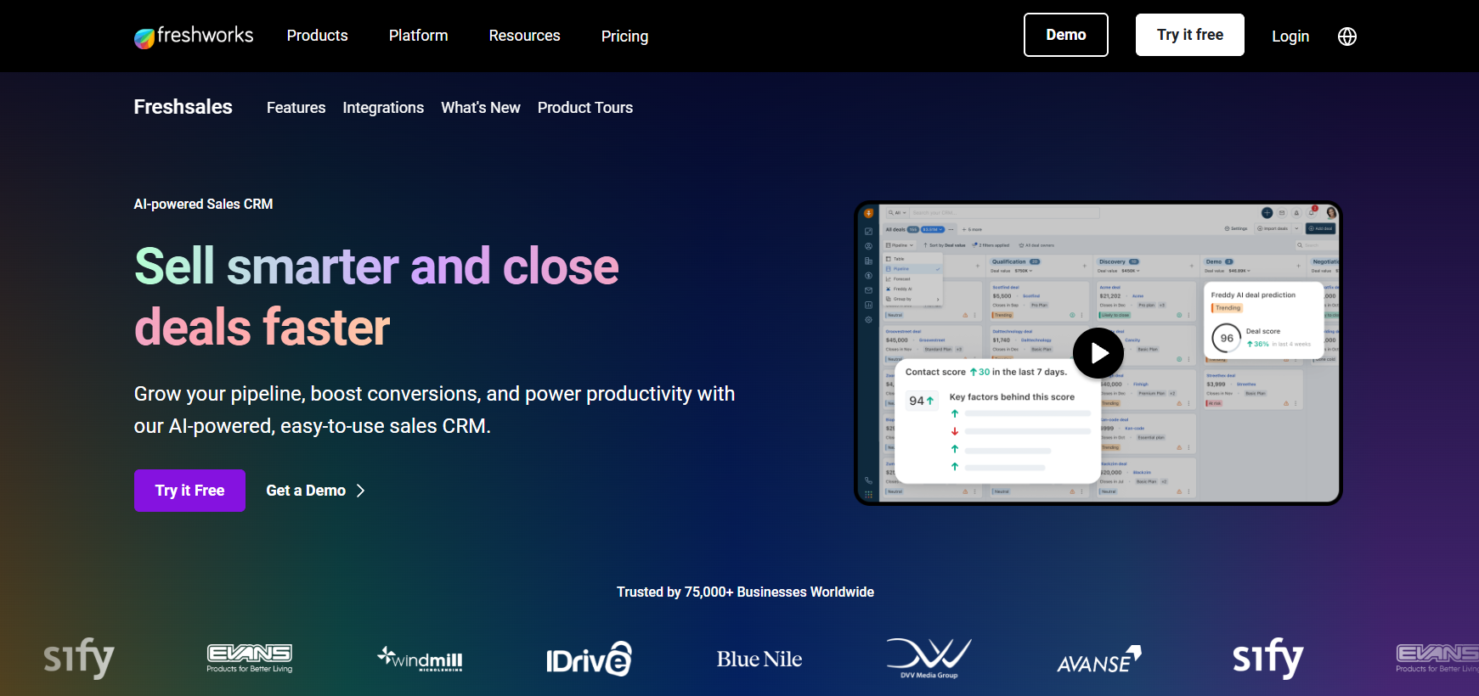Play the product video preview
This screenshot has width=1479, height=696.
point(1098,353)
